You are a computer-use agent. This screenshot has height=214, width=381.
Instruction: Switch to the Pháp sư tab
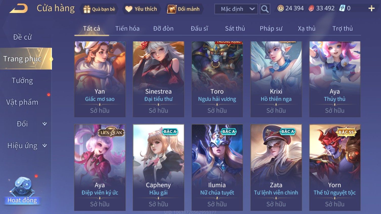tap(271, 28)
